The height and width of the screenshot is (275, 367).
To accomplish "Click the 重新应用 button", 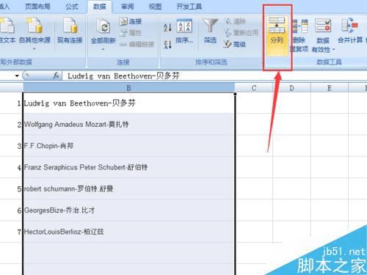I will click(241, 32).
